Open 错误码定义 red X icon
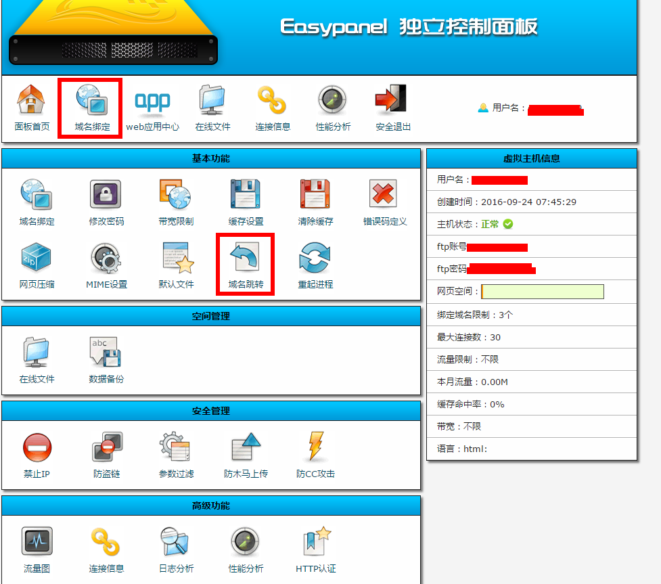 (x=383, y=194)
